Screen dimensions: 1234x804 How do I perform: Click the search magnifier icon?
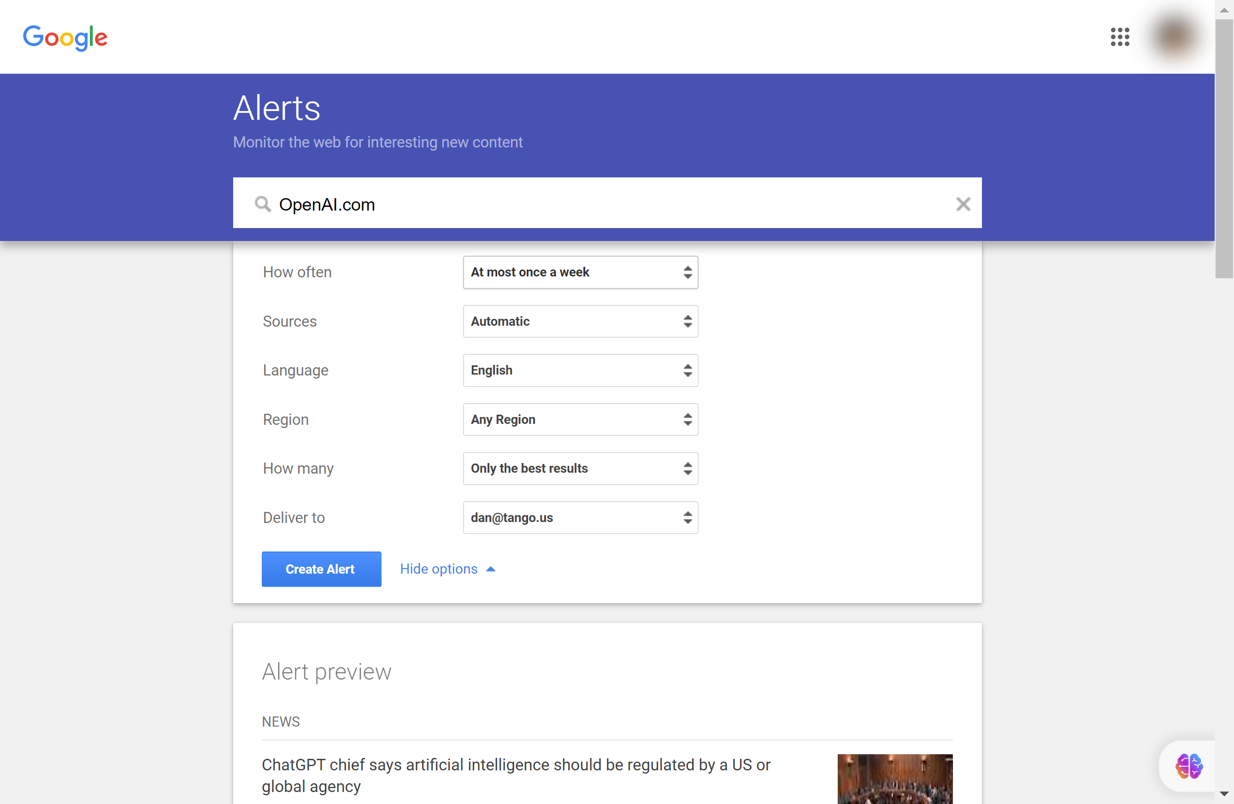[x=263, y=204]
